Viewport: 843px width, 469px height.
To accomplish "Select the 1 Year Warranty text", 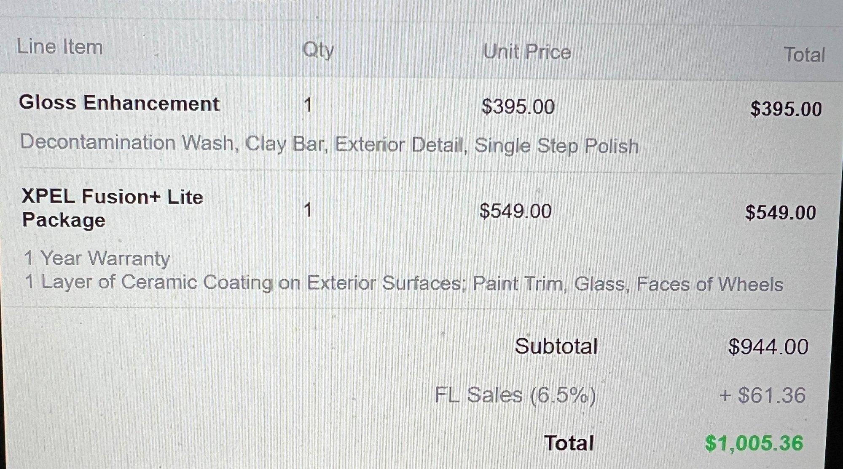I will pos(97,258).
